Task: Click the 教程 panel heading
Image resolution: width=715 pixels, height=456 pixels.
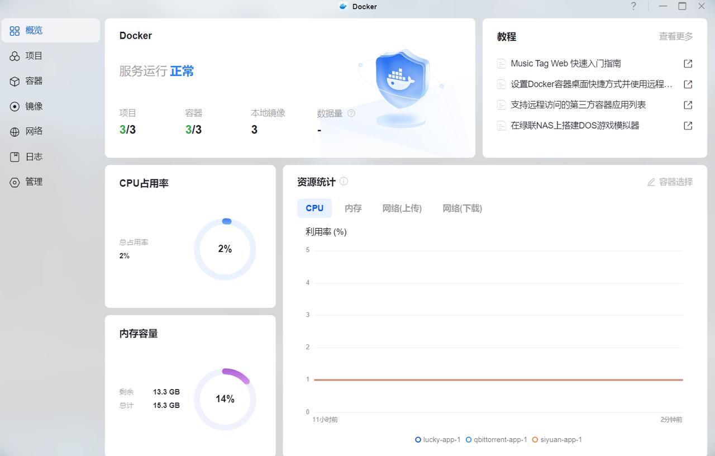Action: click(x=507, y=37)
